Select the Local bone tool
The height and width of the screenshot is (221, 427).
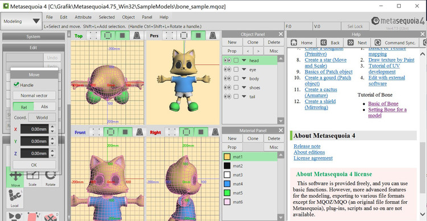pos(15,198)
